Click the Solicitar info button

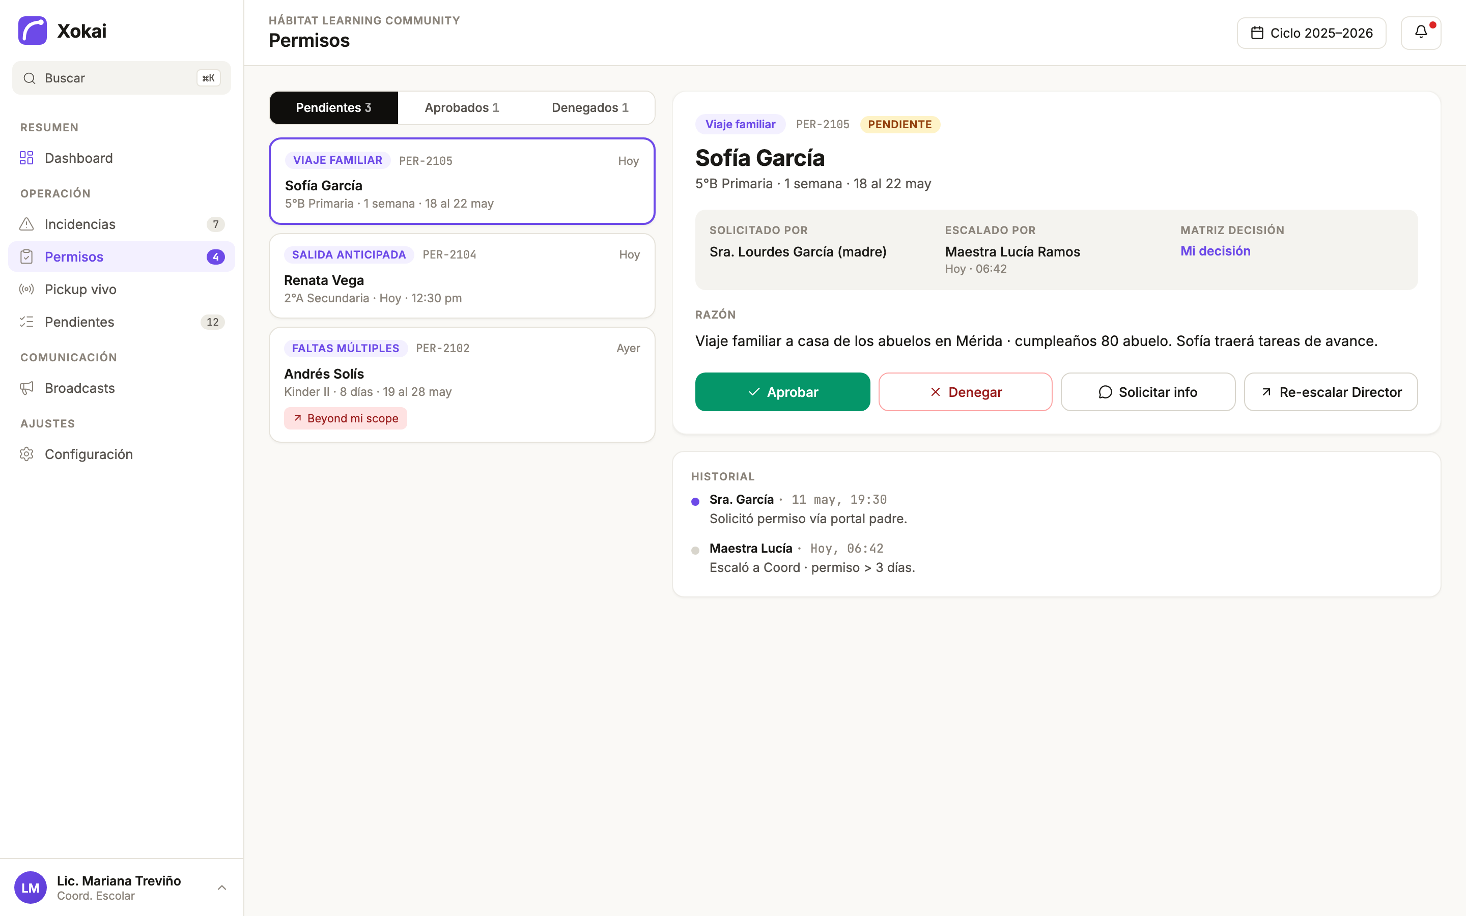pyautogui.click(x=1148, y=392)
